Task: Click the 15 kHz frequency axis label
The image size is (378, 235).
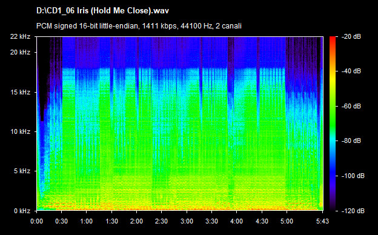Action: click(20, 92)
